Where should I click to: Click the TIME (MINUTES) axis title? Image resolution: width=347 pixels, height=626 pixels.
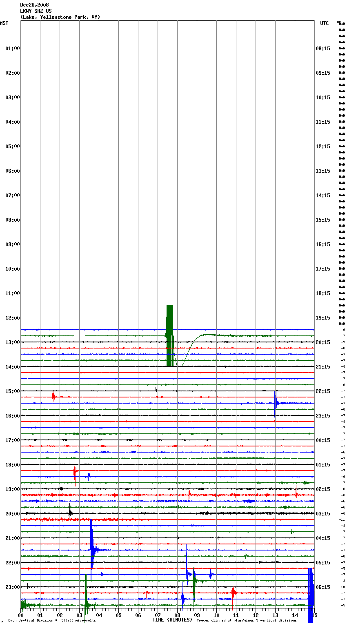point(172,620)
